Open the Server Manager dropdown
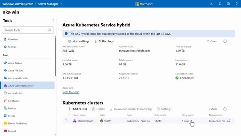The image size is (241, 136). [x=50, y=4]
